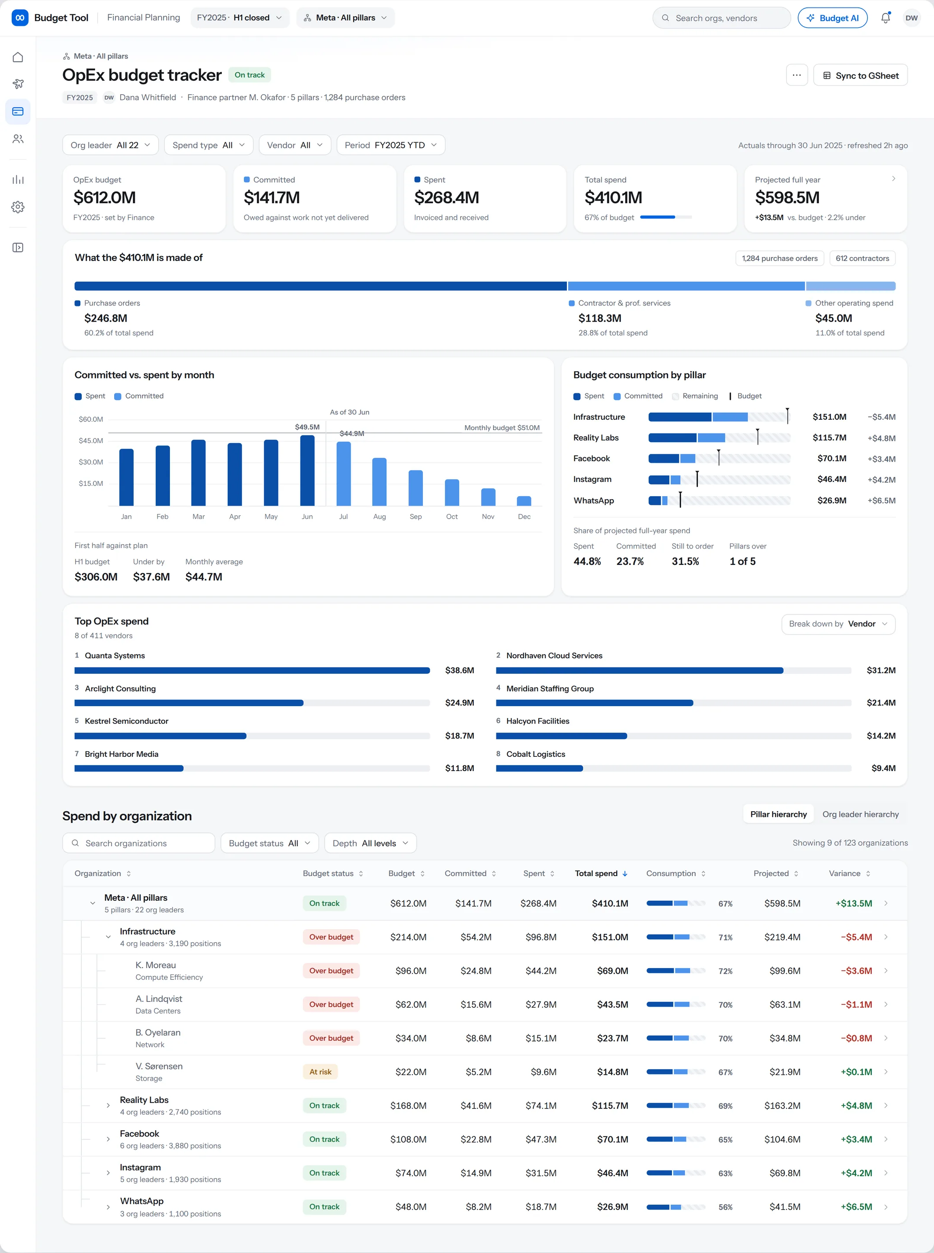Collapse the Infrastructure row
Screen dimensions: 934x1253
(x=108, y=937)
